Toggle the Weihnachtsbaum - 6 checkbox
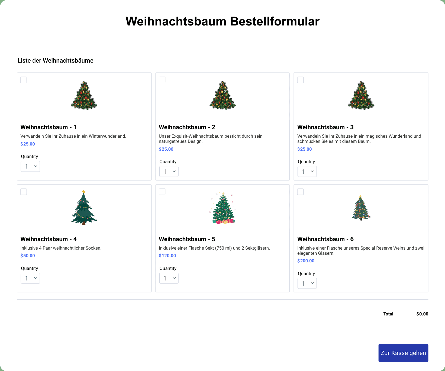Screen dimensions: 445x371 point(301,192)
